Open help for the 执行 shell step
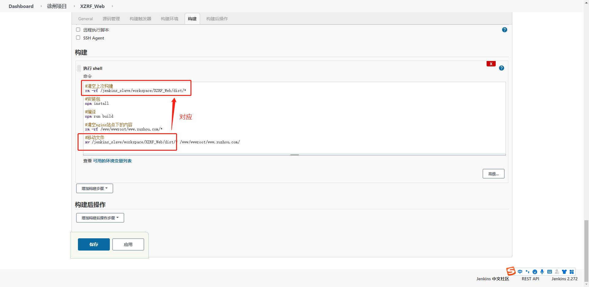The height and width of the screenshot is (287, 589). click(x=501, y=68)
